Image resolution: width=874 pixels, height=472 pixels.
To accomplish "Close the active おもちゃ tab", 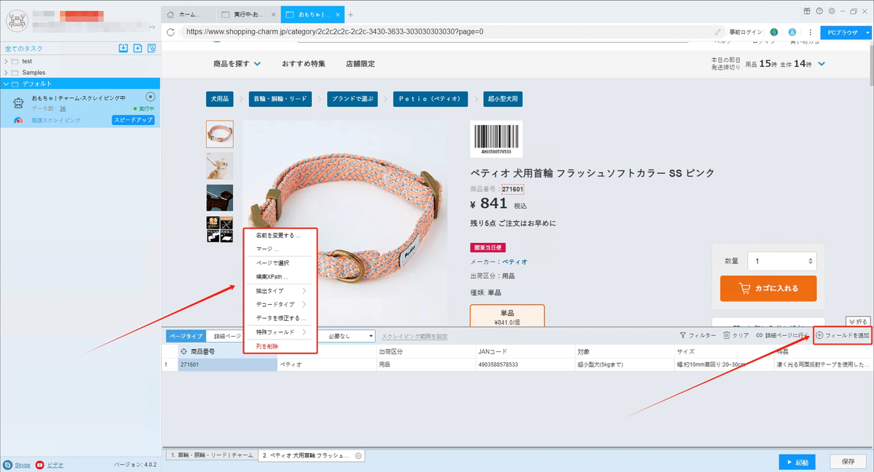I will (338, 15).
